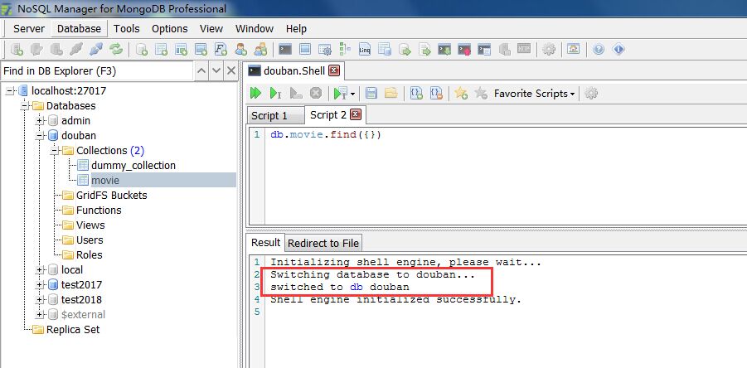The height and width of the screenshot is (368, 747).
Task: Expand the admin database node
Action: coord(40,120)
